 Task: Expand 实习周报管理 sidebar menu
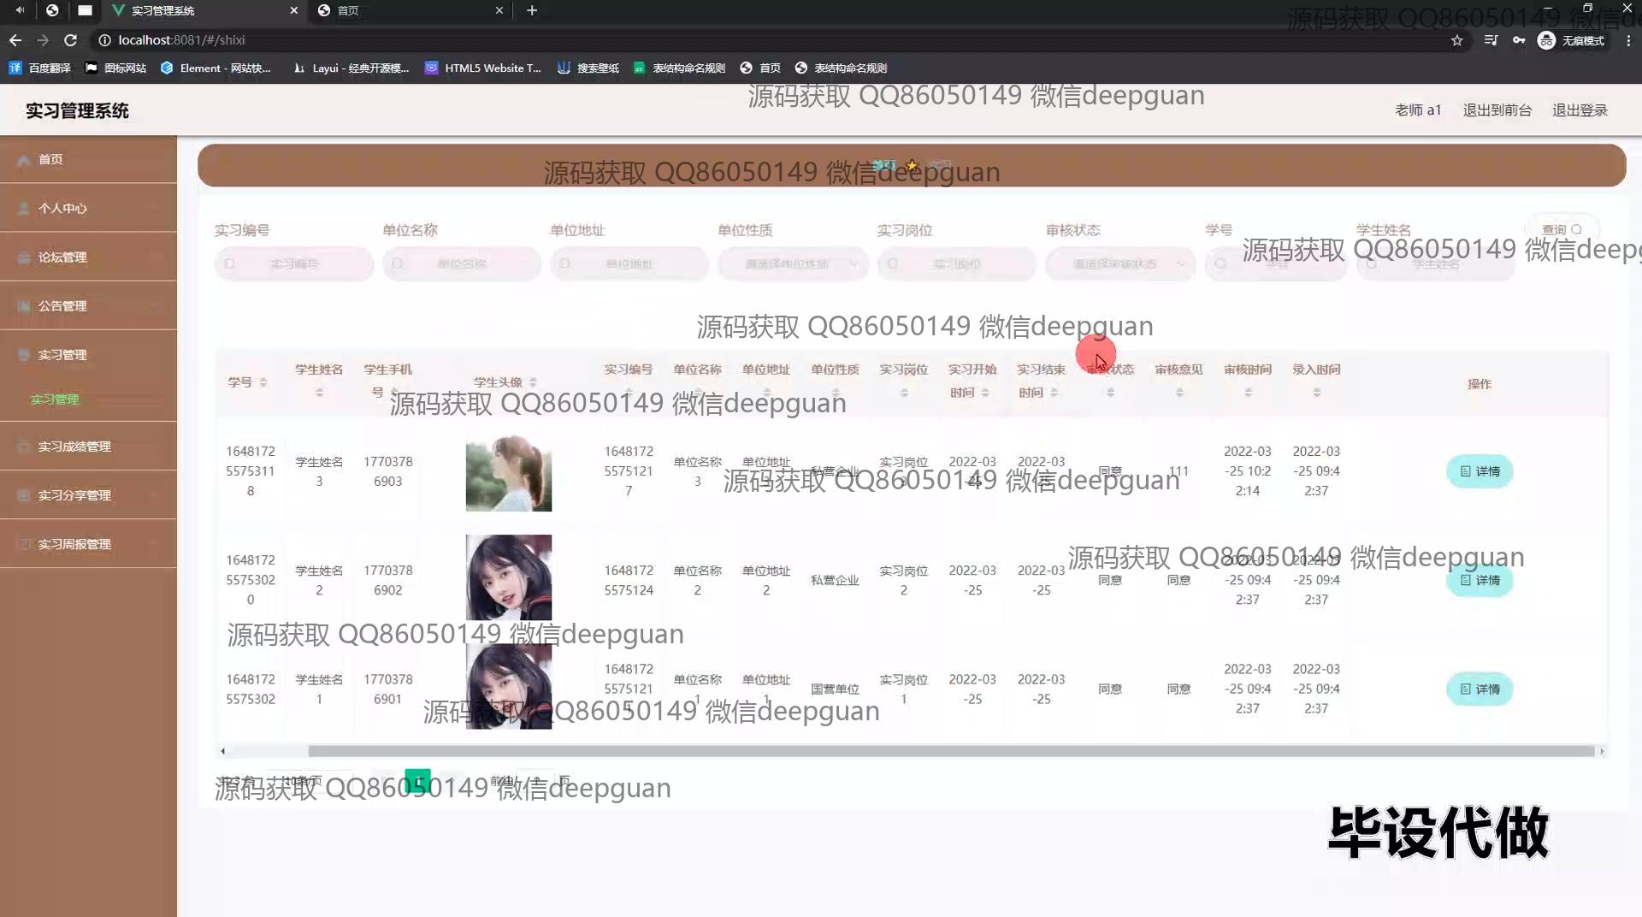tap(88, 544)
